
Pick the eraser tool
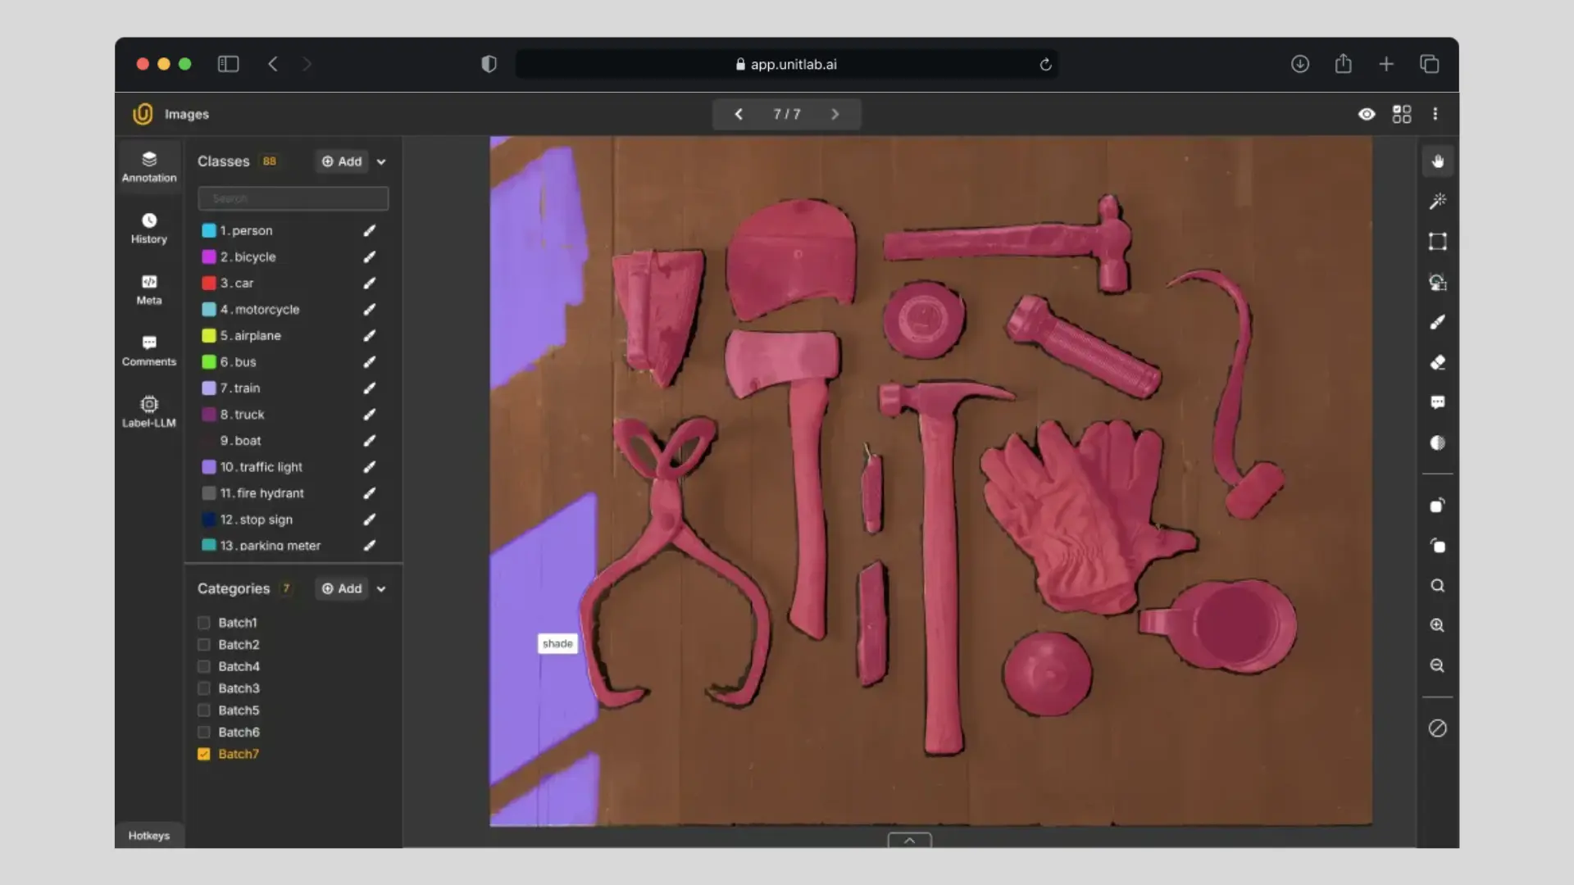pos(1437,362)
